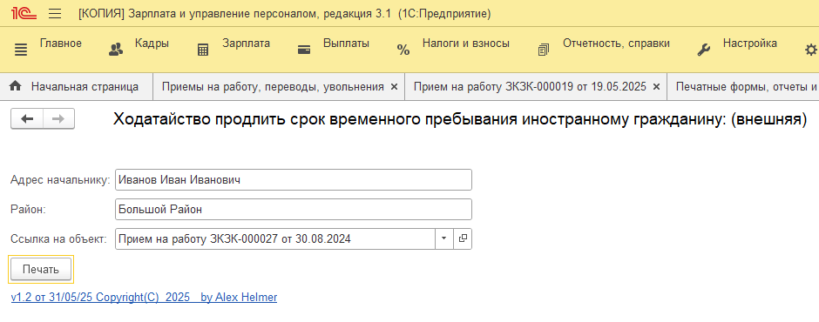
Task: Open the Зарплата calculator icon
Action: pyautogui.click(x=203, y=50)
